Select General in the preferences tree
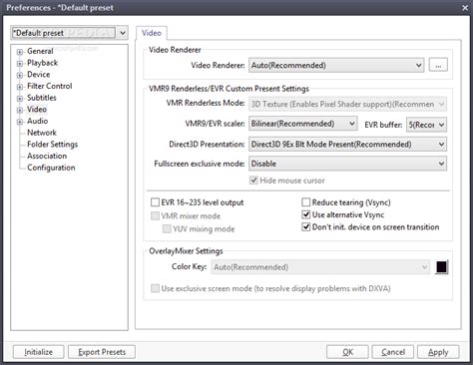Viewport: 473px width, 365px height. click(40, 51)
